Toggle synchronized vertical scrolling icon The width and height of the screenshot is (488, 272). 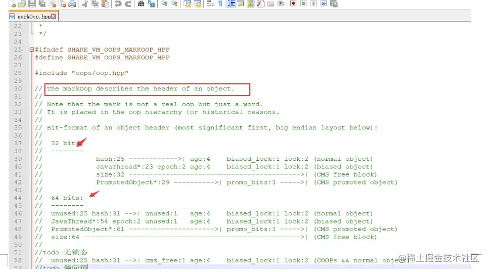coord(187,4)
